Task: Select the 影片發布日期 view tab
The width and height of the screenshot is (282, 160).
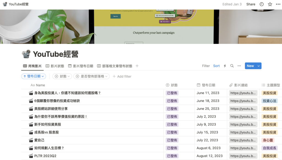Action: [80, 66]
